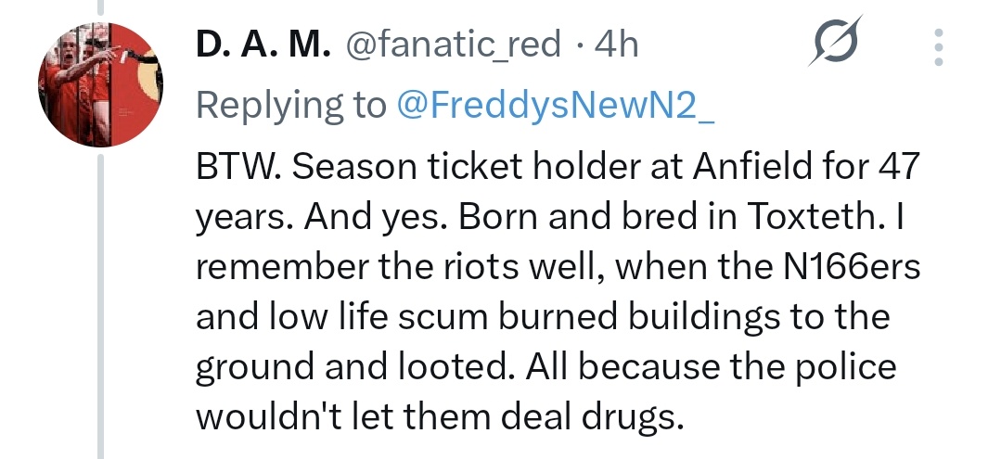
Task: Click the thread connector line above the avatar
Action: click(100, 7)
